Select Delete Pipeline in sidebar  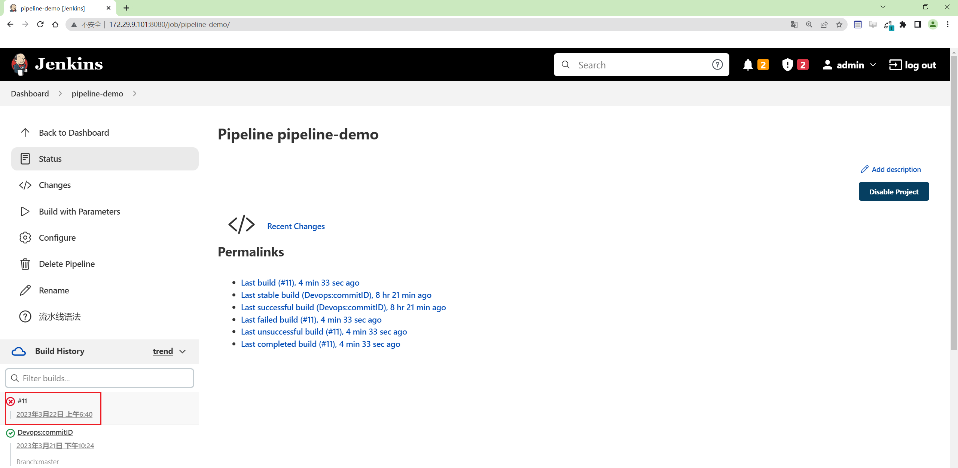point(105,264)
